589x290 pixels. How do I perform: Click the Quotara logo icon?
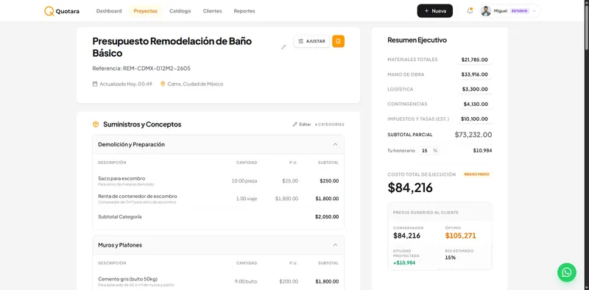[x=49, y=11]
